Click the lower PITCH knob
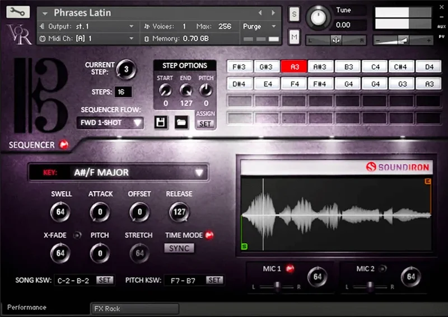Image resolution: width=448 pixels, height=317 pixels. 100,253
